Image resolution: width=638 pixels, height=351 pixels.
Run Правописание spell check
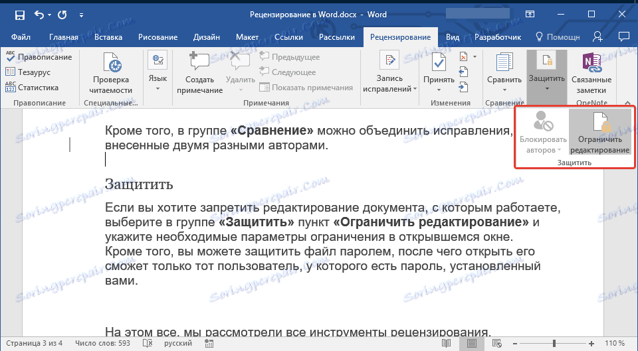[39, 57]
